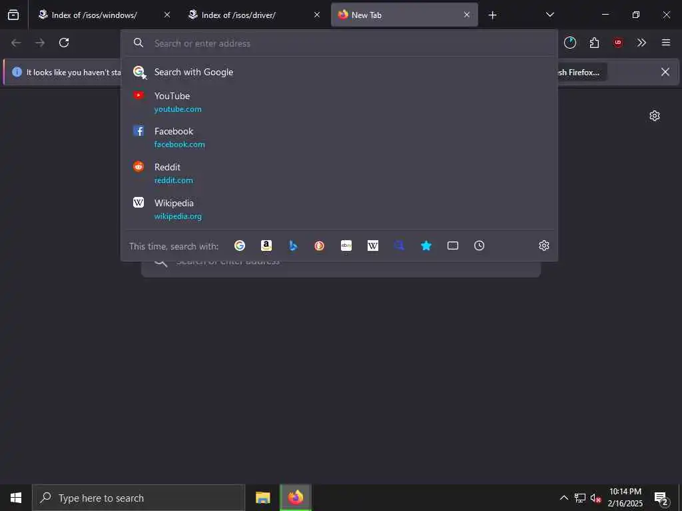
Task: Click the new tab page search box
Action: pyautogui.click(x=341, y=269)
